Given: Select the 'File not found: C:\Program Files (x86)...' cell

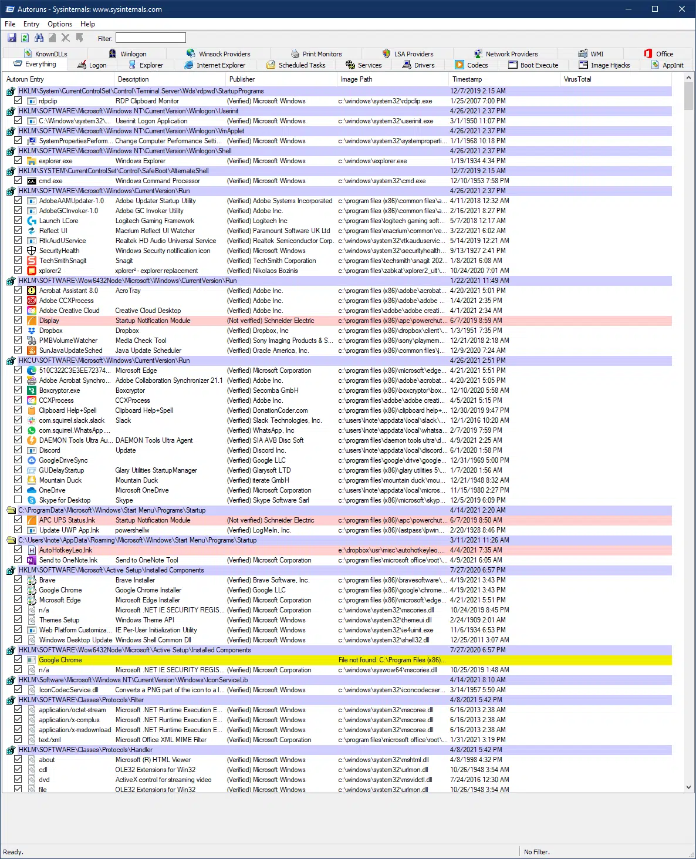Looking at the screenshot, I should click(x=392, y=660).
